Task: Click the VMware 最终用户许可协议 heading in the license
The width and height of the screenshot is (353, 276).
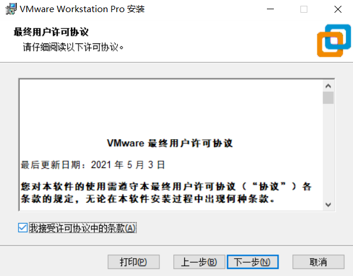Action: coord(170,143)
